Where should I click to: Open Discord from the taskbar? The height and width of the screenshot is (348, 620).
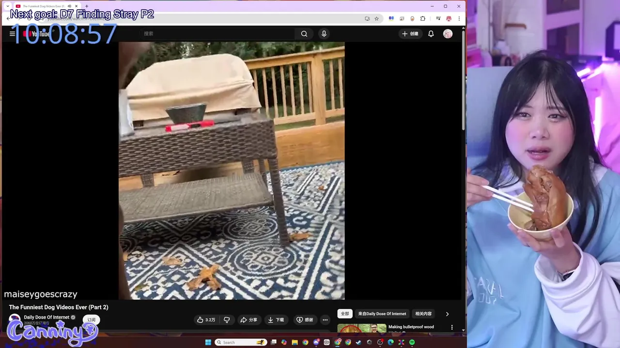click(316, 342)
